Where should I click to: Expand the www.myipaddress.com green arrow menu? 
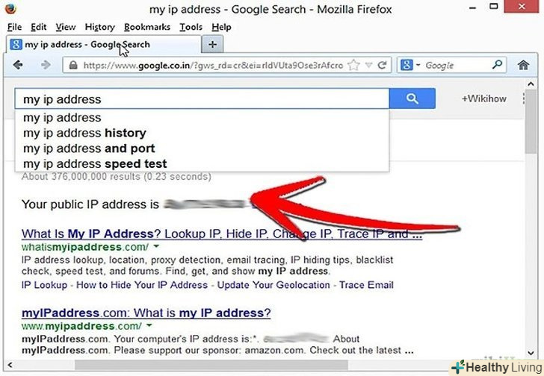point(149,325)
